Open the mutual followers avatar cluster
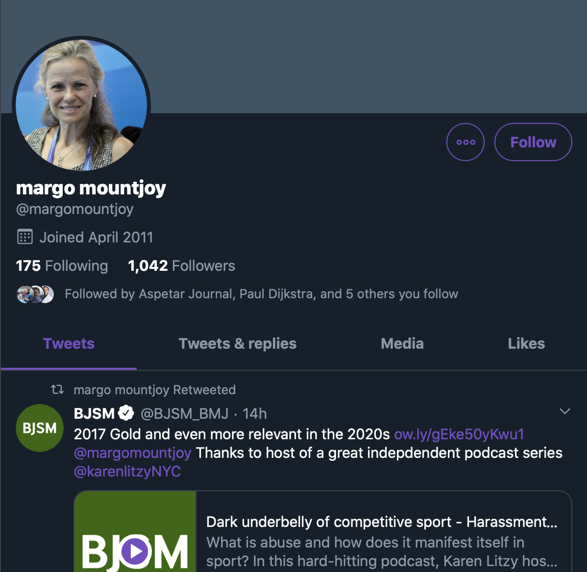The height and width of the screenshot is (572, 587). 36,294
